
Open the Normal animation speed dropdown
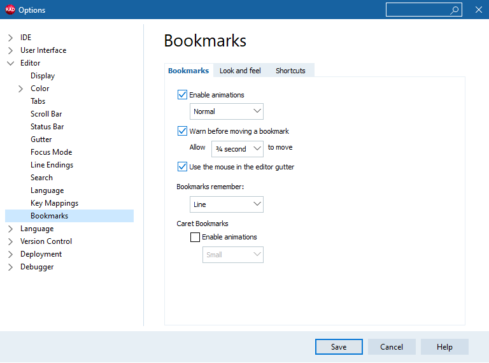(x=227, y=111)
